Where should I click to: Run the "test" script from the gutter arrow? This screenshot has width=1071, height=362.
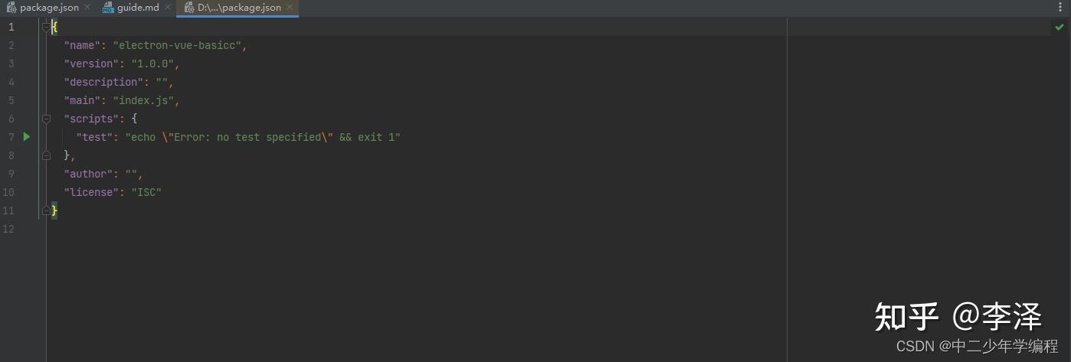pos(26,137)
